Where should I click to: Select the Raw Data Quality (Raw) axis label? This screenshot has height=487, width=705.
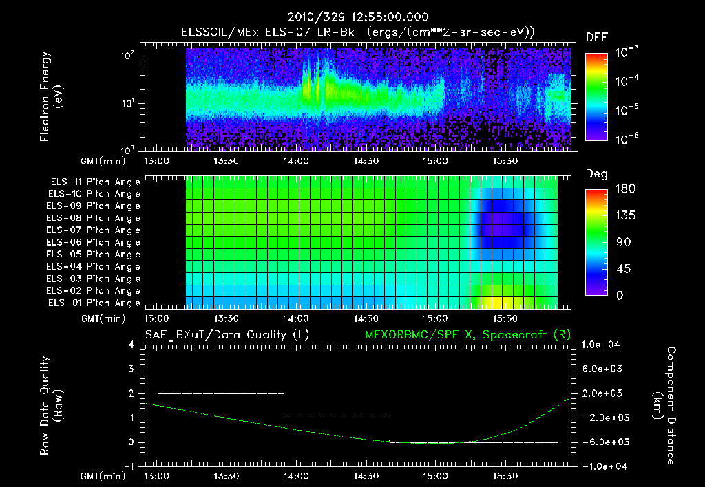51,406
